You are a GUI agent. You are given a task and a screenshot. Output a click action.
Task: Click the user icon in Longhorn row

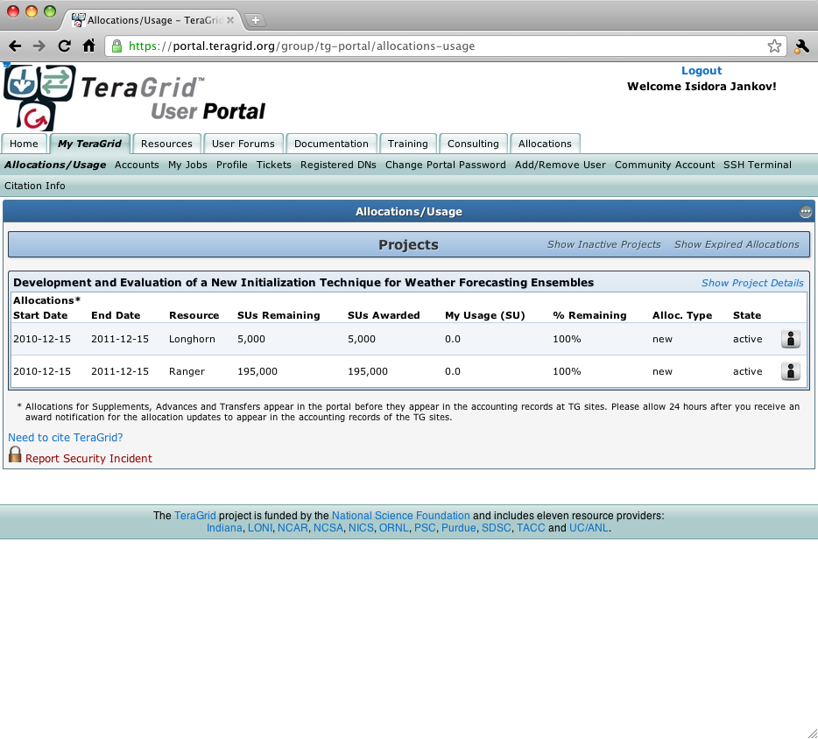(x=790, y=340)
